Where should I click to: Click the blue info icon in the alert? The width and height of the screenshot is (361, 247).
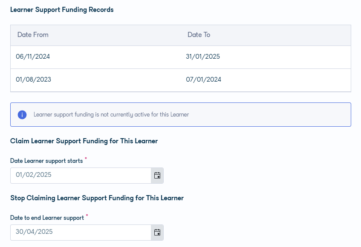(22, 114)
